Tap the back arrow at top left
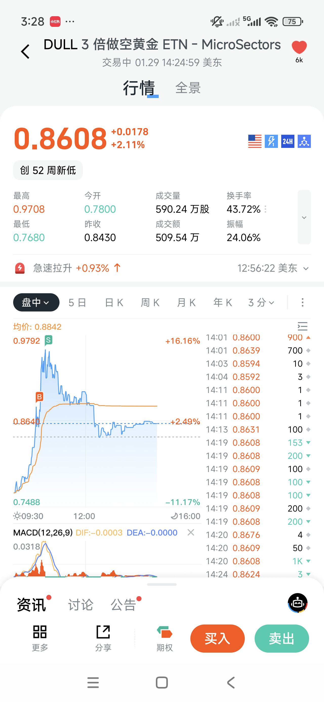 tap(25, 51)
